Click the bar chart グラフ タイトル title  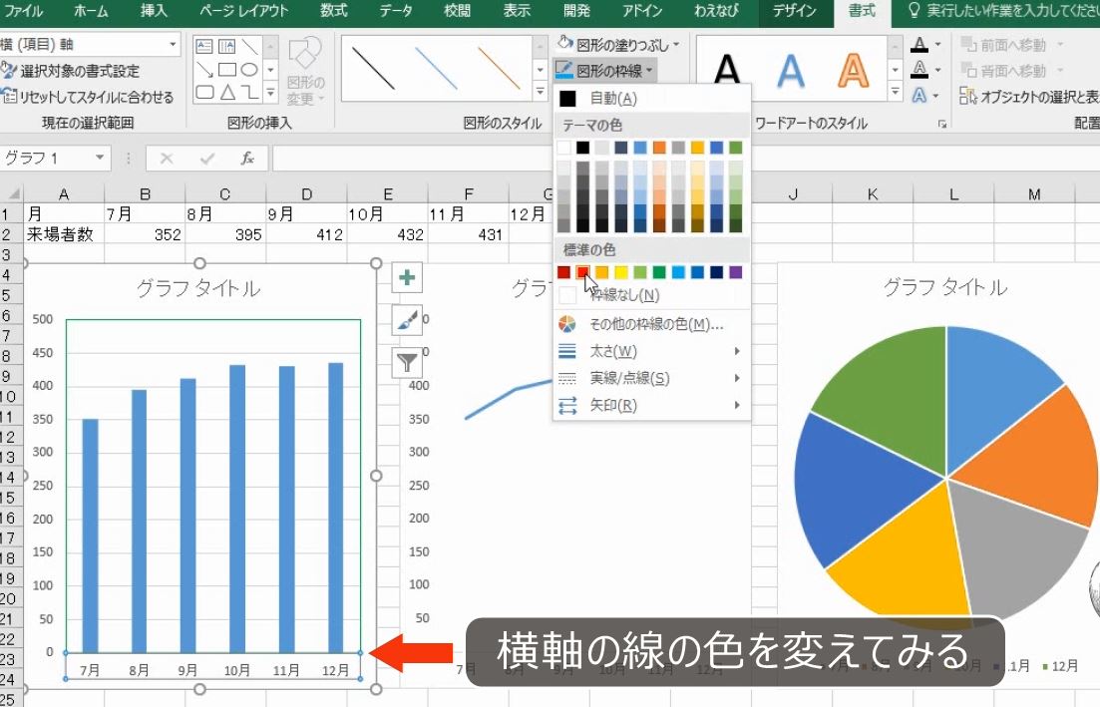[x=198, y=288]
